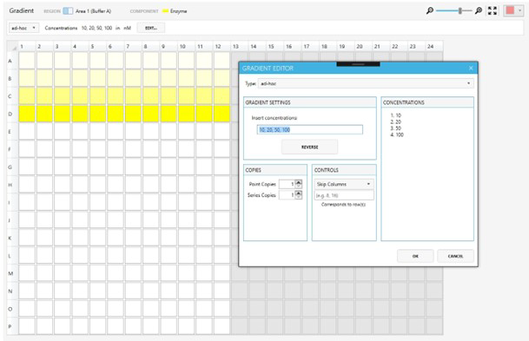Click the EDIT... button
This screenshot has height=341, width=529.
click(x=151, y=28)
